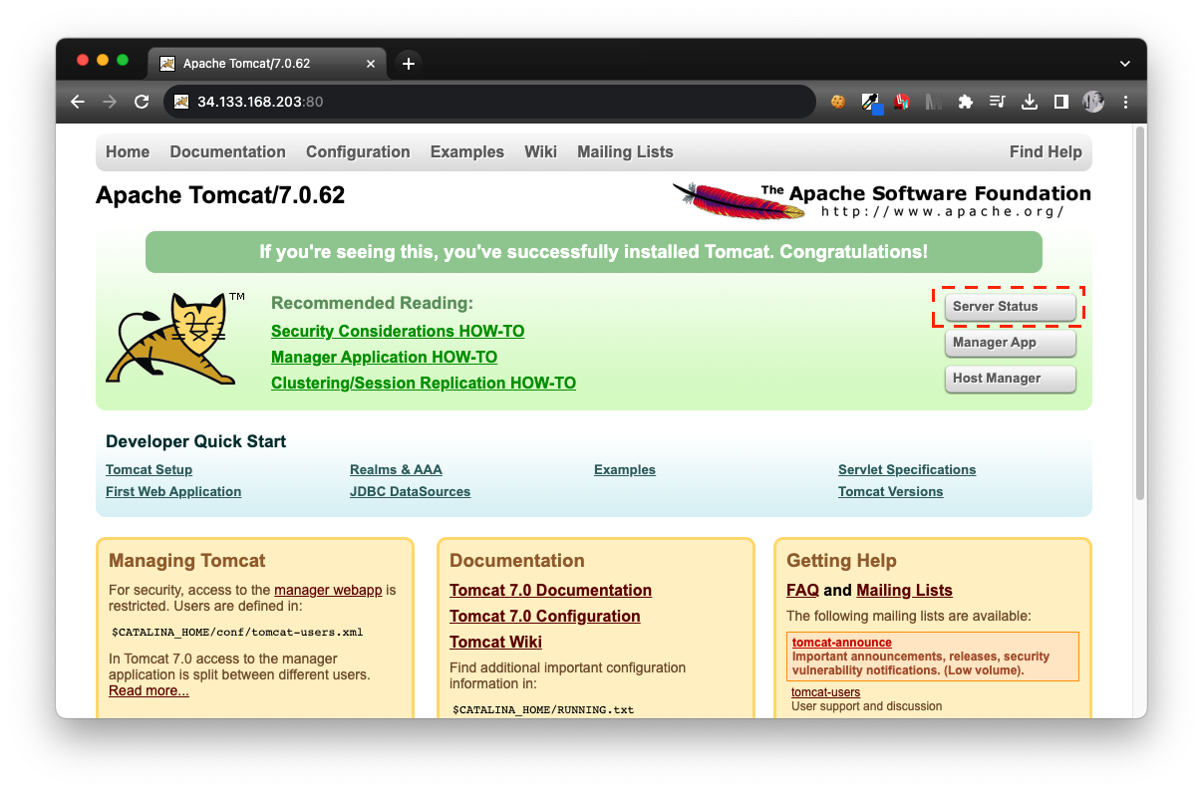The width and height of the screenshot is (1203, 792).
Task: Open Clustering/Session Replication HOW-TO link
Action: pyautogui.click(x=424, y=384)
